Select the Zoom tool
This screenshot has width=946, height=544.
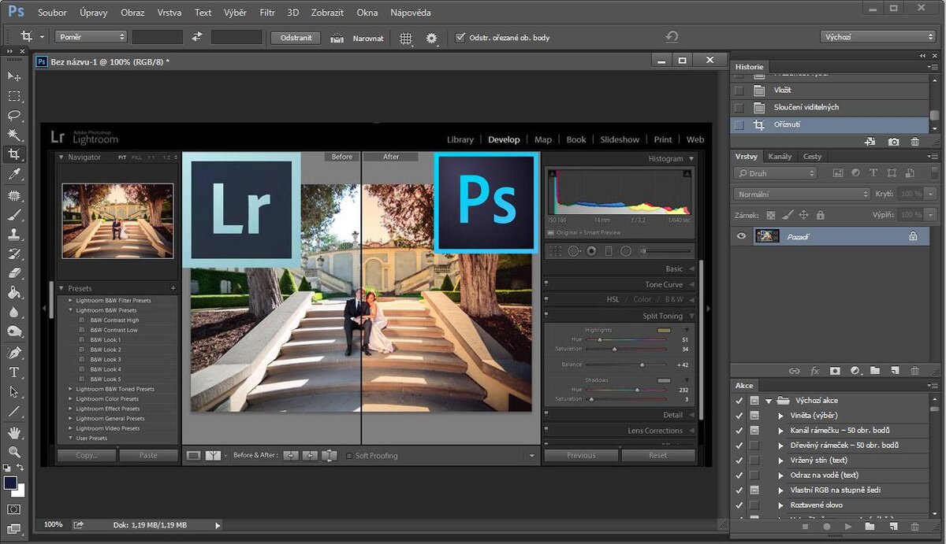click(x=14, y=452)
